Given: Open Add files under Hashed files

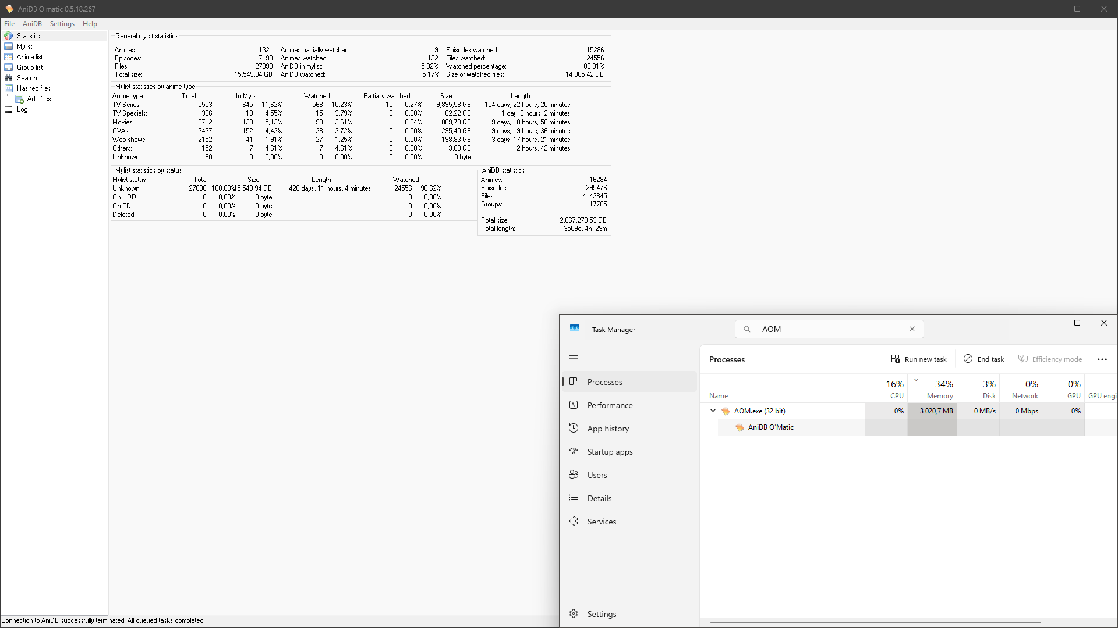Looking at the screenshot, I should pyautogui.click(x=19, y=99).
